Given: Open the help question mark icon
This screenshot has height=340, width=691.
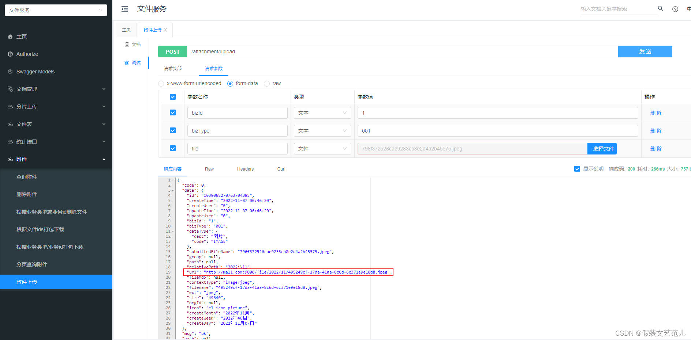Looking at the screenshot, I should click(675, 9).
